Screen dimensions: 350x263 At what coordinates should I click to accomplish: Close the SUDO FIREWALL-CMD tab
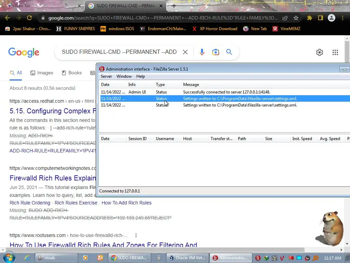(161, 6)
